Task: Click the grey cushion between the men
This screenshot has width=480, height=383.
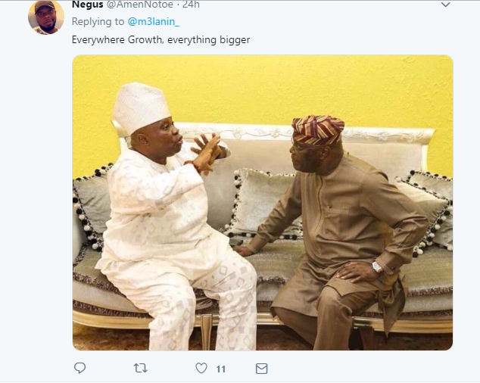Action: [263, 201]
